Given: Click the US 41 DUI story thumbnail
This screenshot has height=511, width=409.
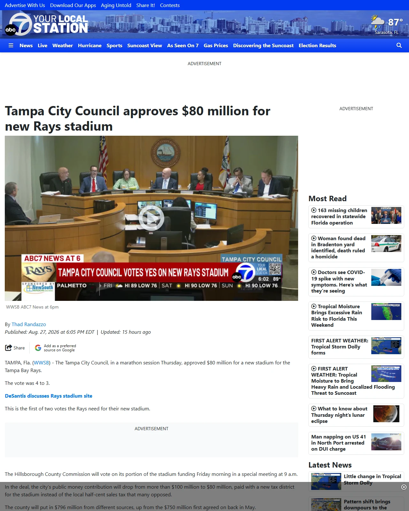Looking at the screenshot, I should tap(386, 442).
